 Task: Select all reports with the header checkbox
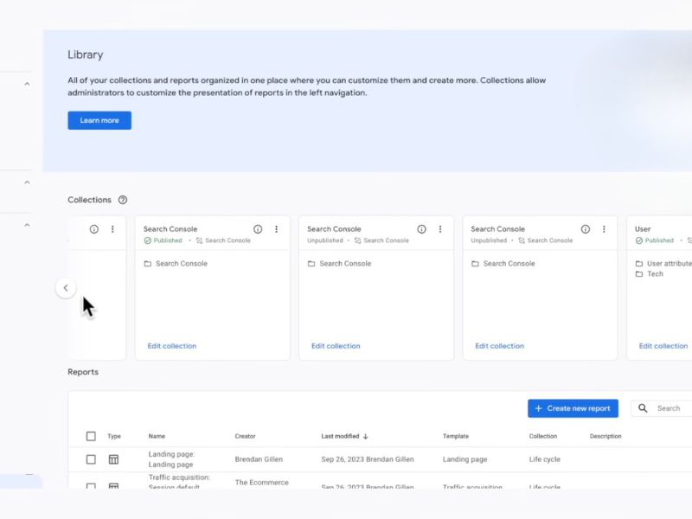coord(90,436)
